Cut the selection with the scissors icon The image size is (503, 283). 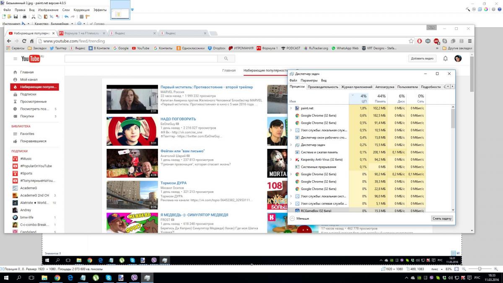[x=34, y=17]
